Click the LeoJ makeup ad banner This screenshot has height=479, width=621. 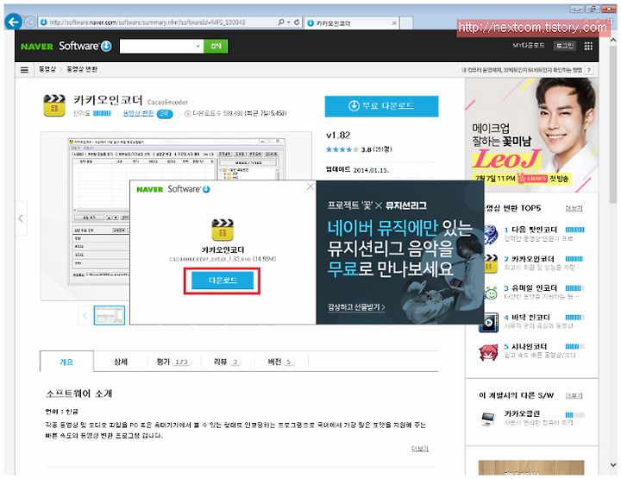[531, 136]
